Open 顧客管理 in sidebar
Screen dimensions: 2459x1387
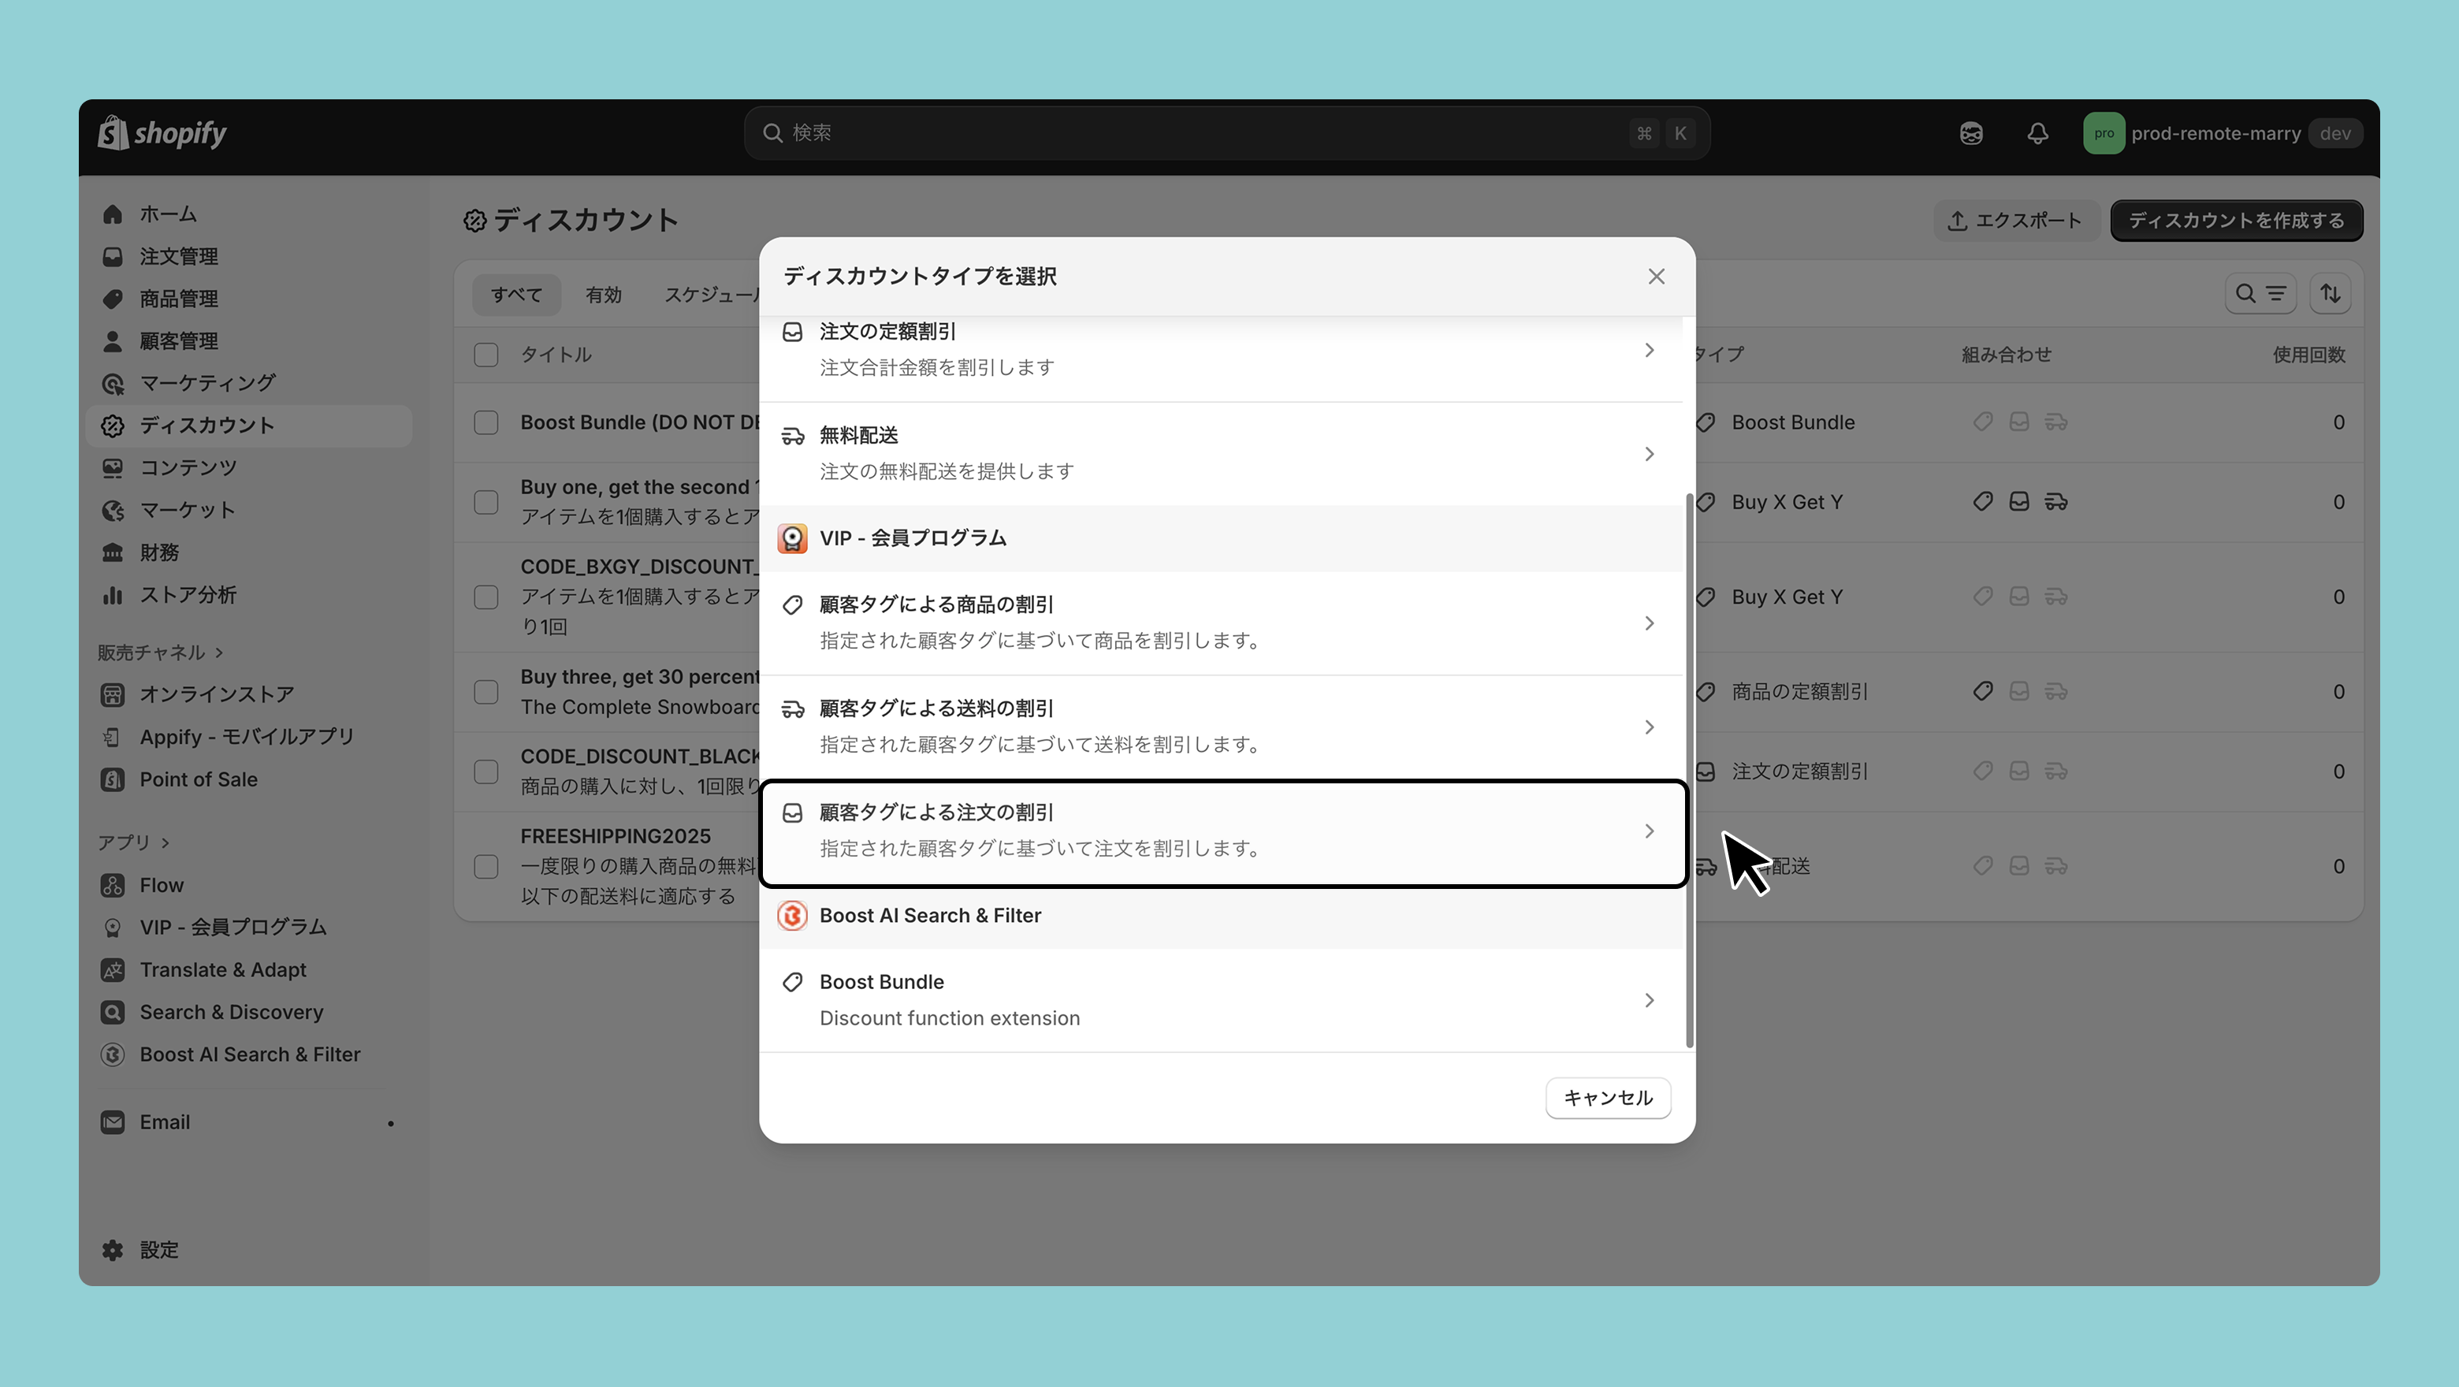click(x=248, y=340)
